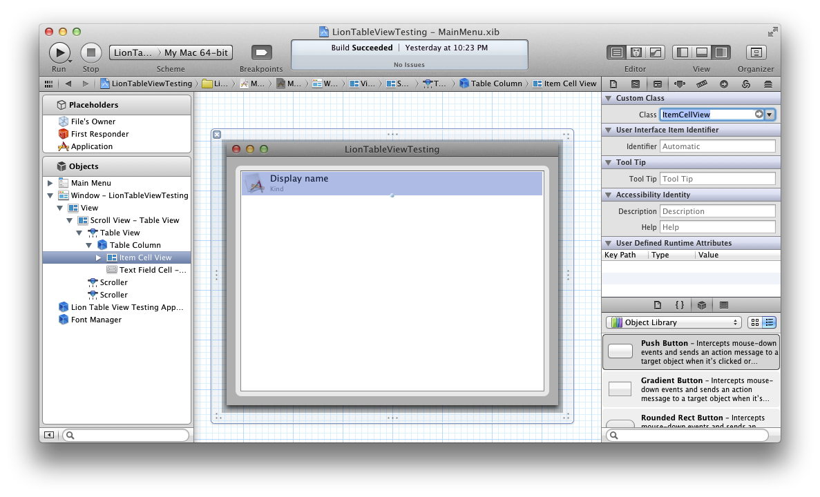This screenshot has width=820, height=497.
Task: Open the scheme selector LionTa… My Mac 64-bit
Action: pos(171,52)
